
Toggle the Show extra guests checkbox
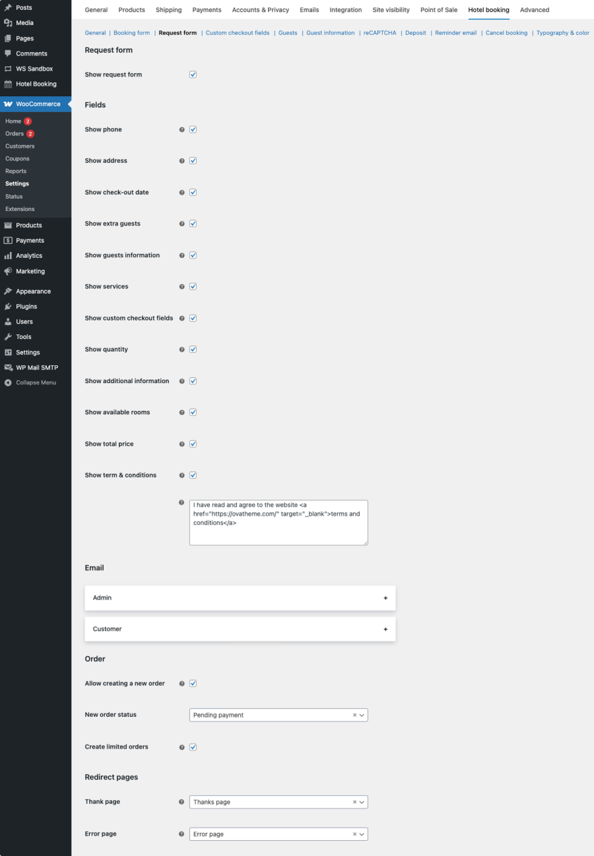click(x=193, y=224)
